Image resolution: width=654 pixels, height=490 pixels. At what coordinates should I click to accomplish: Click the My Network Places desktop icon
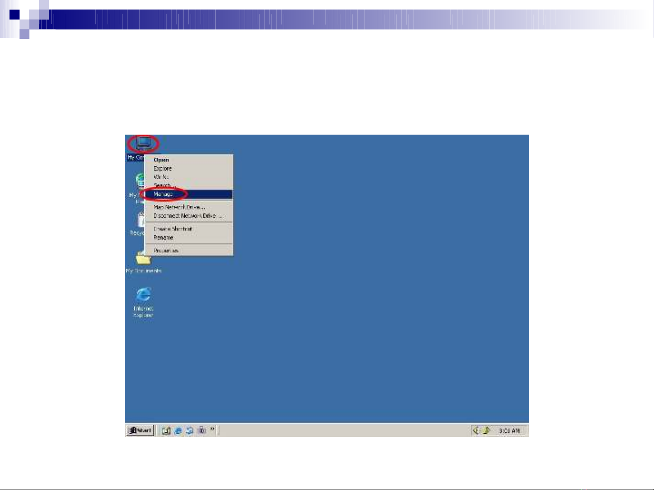[139, 181]
